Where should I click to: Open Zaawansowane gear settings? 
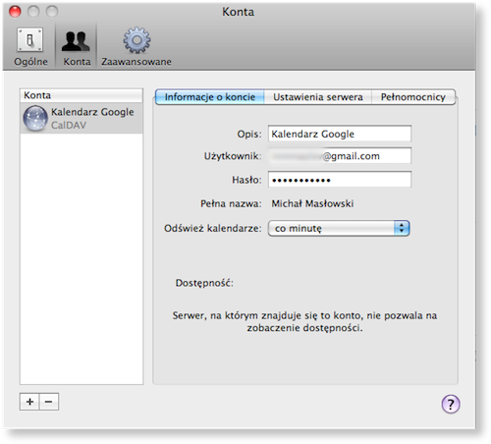point(136,46)
